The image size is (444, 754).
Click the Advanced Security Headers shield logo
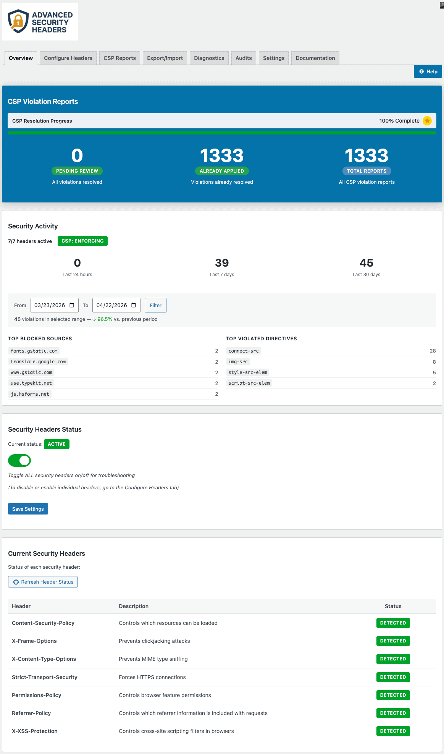pos(18,22)
